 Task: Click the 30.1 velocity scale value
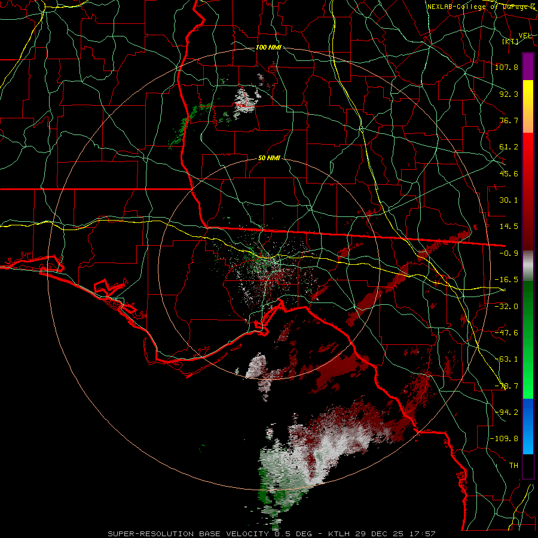(x=509, y=200)
